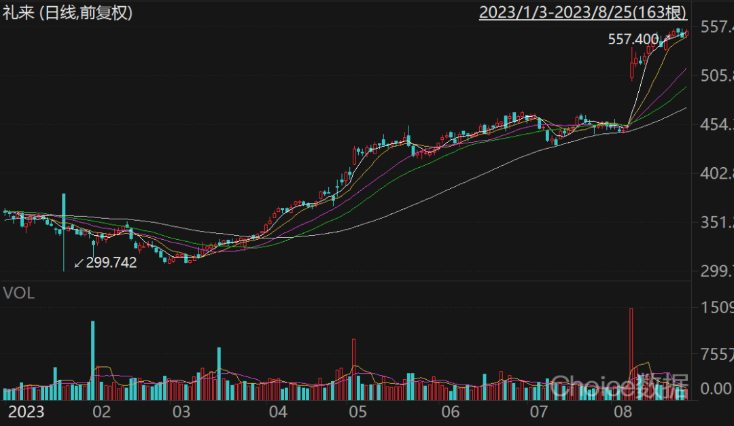Screen dimensions: 734x426
Task: Select month 05 on the time axis
Action: coord(357,412)
